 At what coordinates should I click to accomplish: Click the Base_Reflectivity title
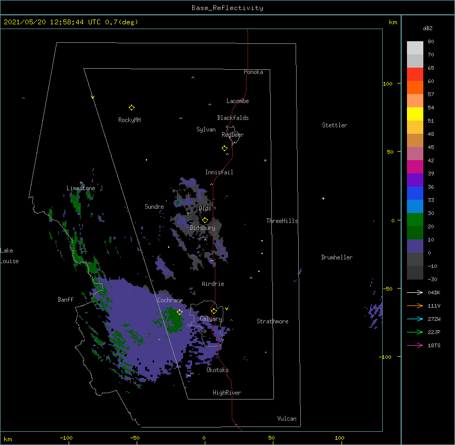coord(228,8)
